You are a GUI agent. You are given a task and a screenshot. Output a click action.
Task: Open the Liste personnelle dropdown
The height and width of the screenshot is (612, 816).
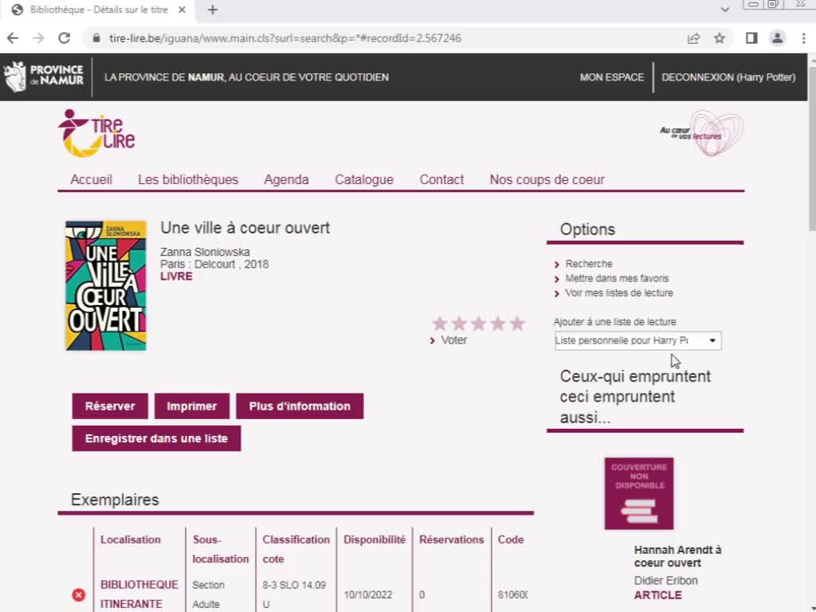[637, 340]
